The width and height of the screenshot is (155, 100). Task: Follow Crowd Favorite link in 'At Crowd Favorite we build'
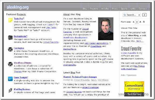click(x=74, y=92)
